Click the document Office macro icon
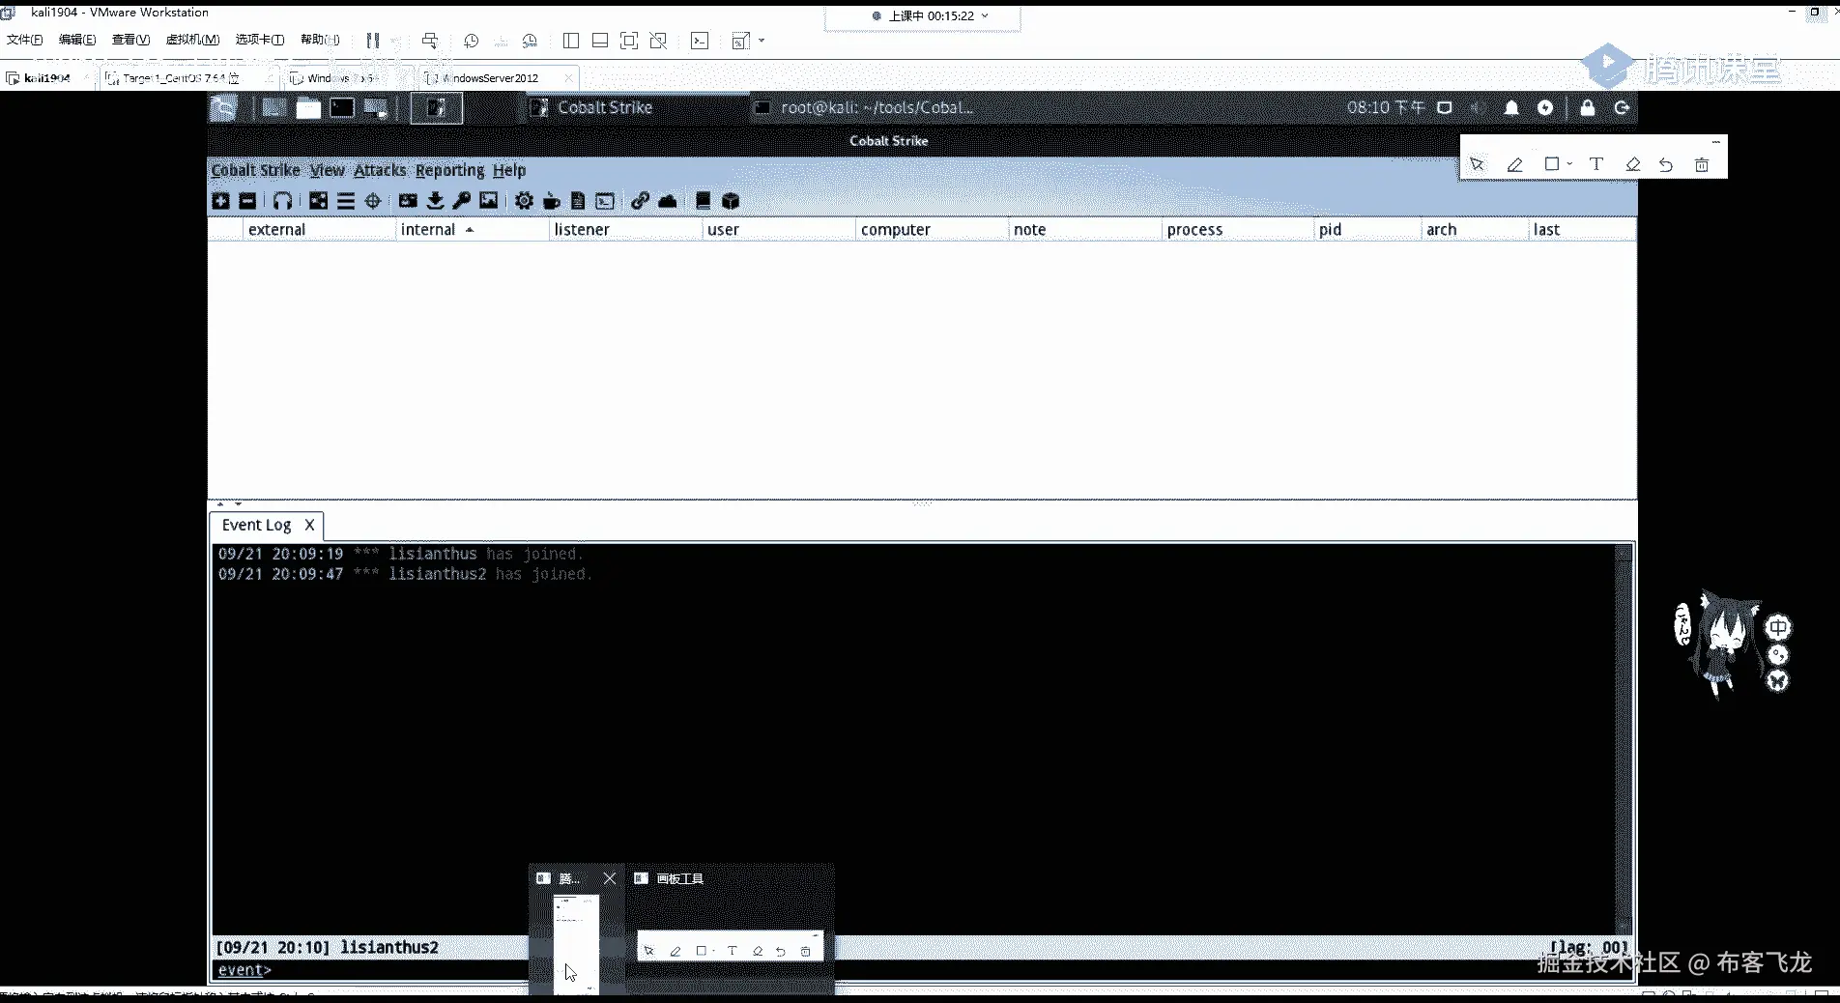The width and height of the screenshot is (1840, 1003). [578, 201]
